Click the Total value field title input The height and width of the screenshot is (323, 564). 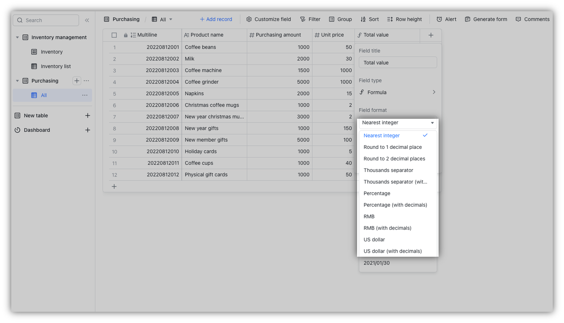click(398, 62)
